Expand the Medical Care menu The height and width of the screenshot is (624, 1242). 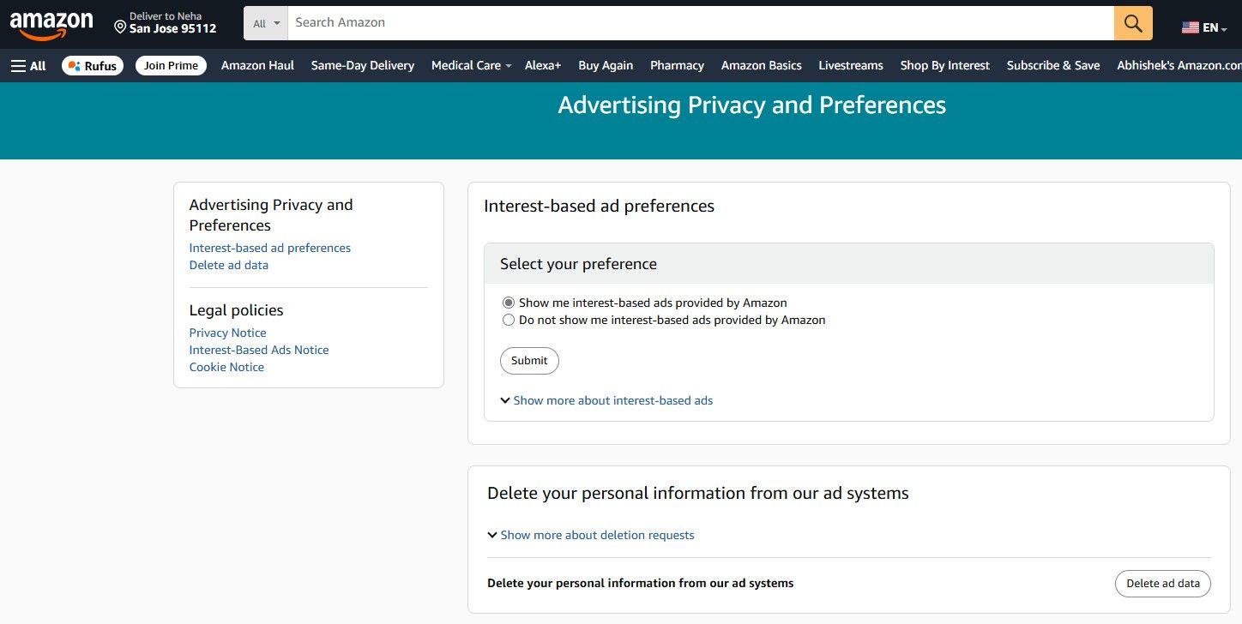[x=471, y=65]
